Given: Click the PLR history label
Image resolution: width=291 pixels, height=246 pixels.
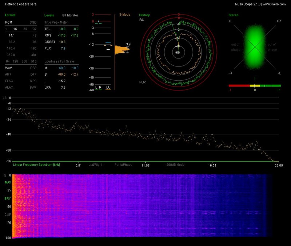Looking at the screenshot, I should [143, 82].
